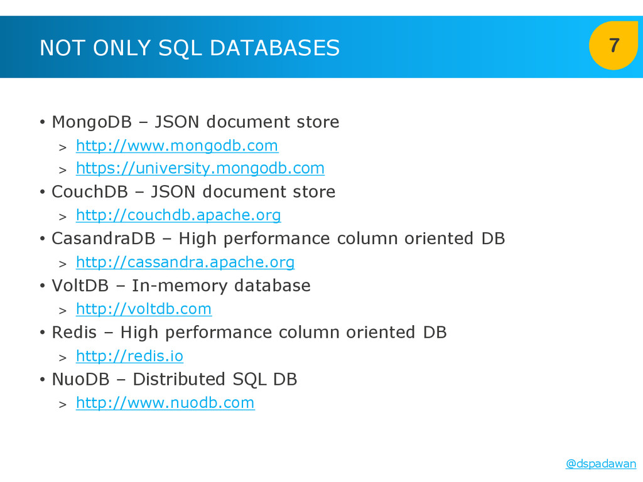Click the yellow slide number 7 badge
This screenshot has height=482, width=643.
[x=613, y=45]
